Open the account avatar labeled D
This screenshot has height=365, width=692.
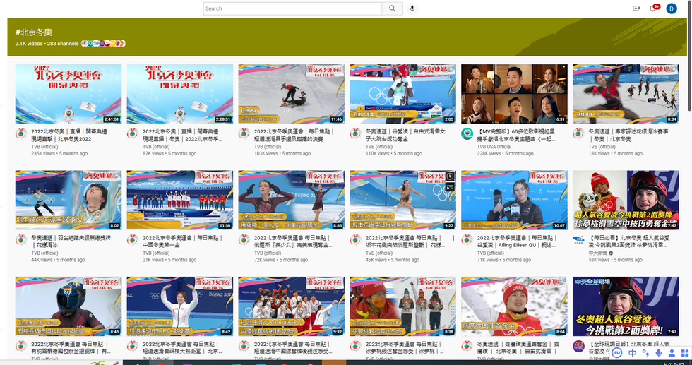(x=672, y=8)
